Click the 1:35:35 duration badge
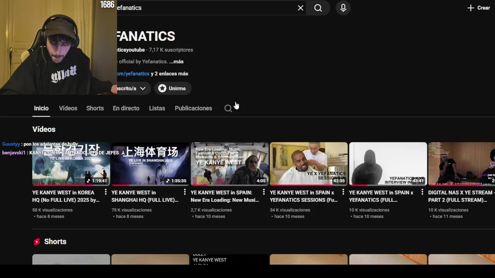This screenshot has height=278, width=495. point(176,181)
